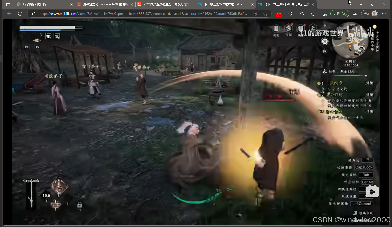Close the QQ邮箱 tab

[71, 4]
